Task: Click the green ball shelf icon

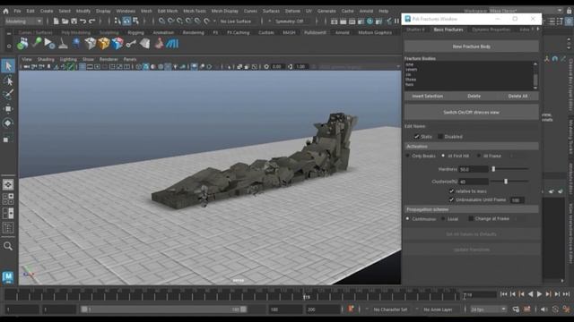Action: point(22,44)
